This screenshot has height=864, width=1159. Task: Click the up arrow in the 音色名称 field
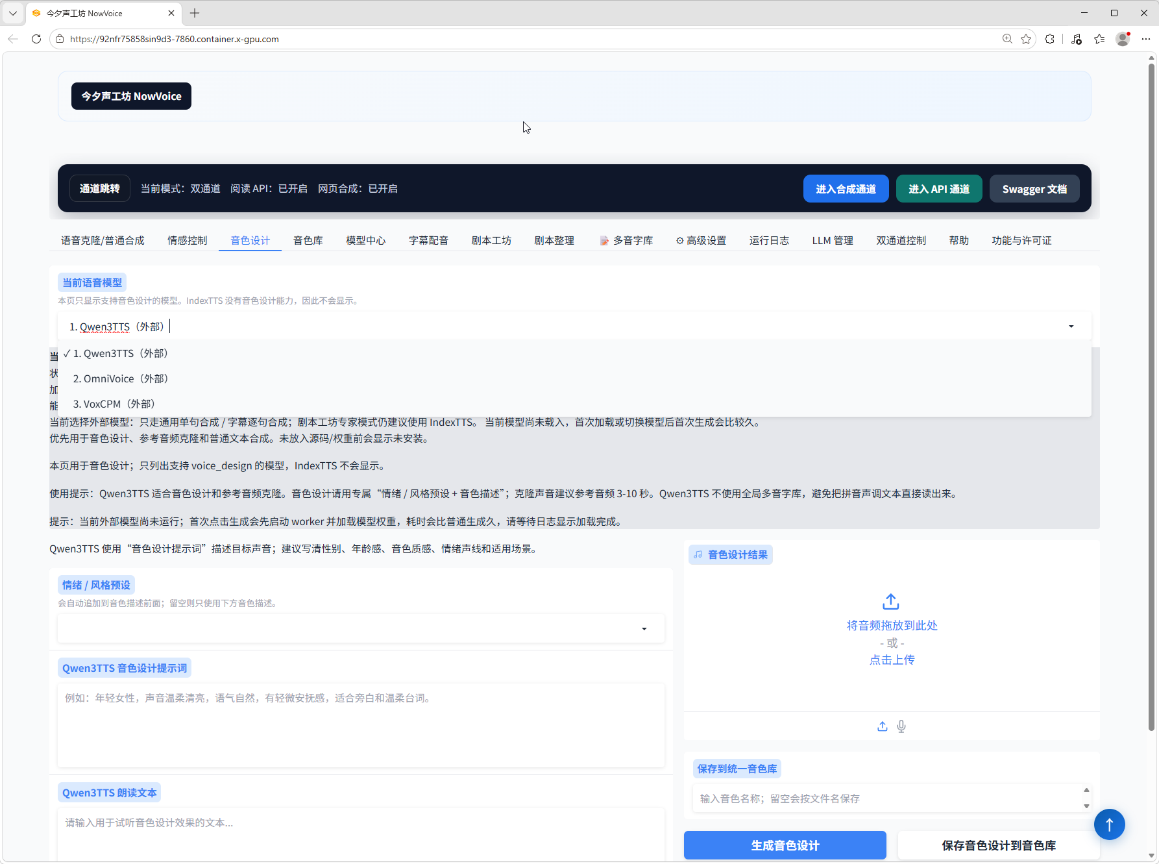[1086, 791]
